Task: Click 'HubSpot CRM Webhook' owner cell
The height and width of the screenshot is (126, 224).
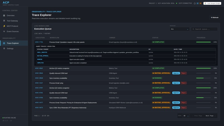Action: (118, 108)
